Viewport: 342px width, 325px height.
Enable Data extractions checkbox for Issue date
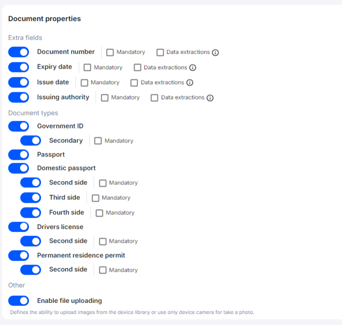[x=135, y=83]
